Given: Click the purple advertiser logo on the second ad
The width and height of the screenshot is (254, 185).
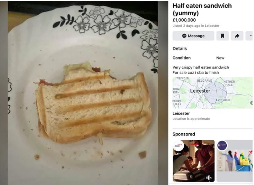Looking at the screenshot, I should [222, 145].
